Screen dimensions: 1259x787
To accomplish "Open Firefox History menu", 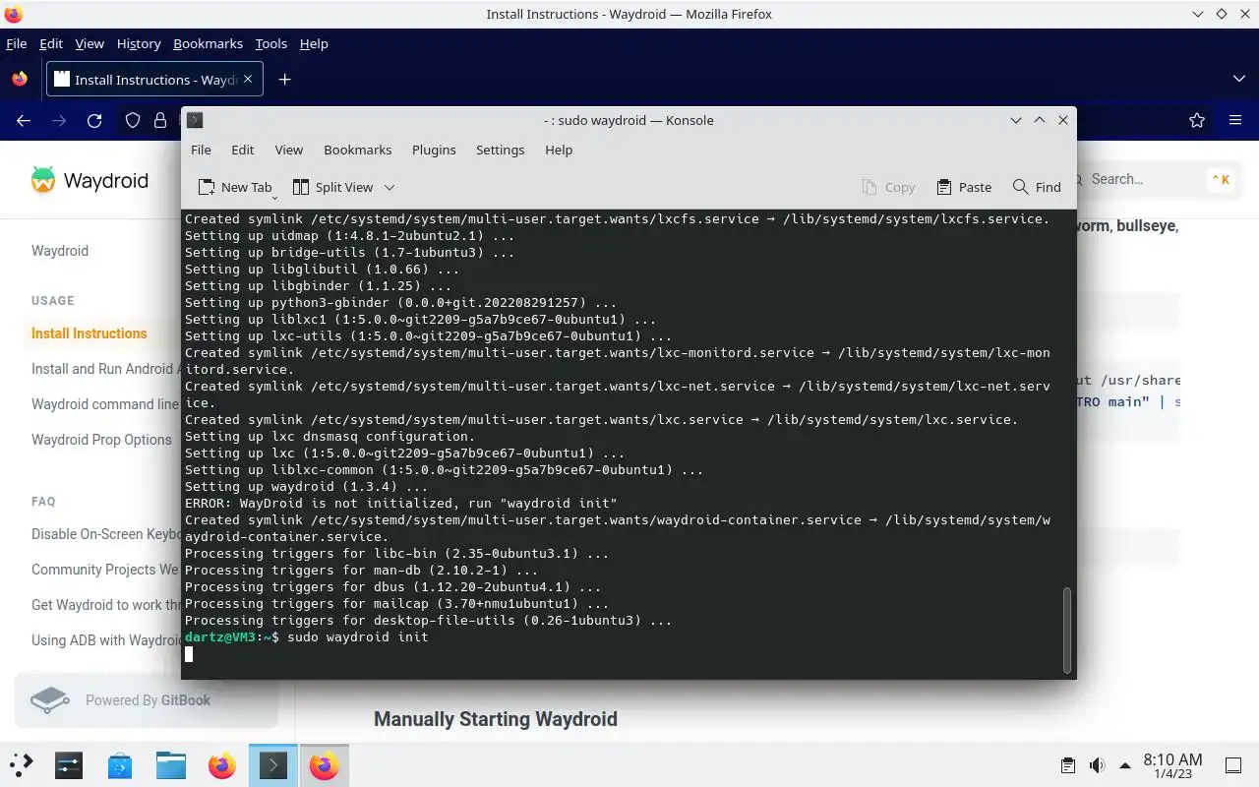I will 139,43.
